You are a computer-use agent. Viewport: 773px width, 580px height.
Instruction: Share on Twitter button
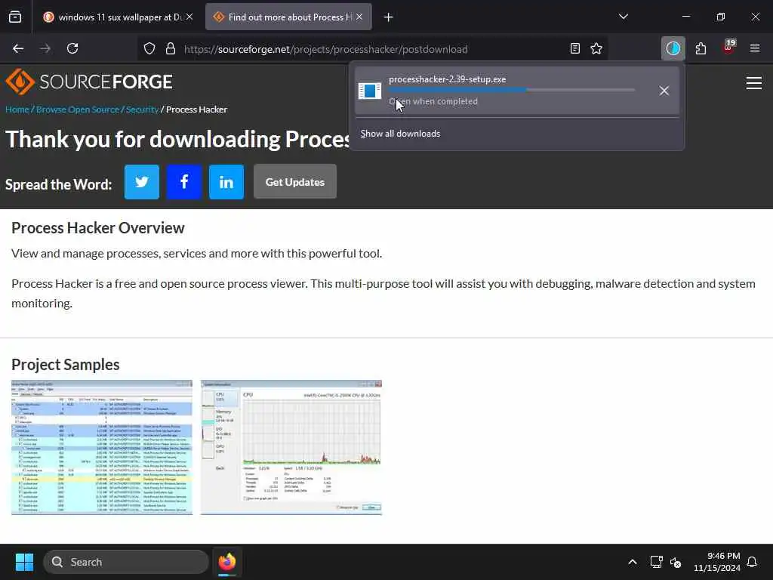click(x=142, y=182)
